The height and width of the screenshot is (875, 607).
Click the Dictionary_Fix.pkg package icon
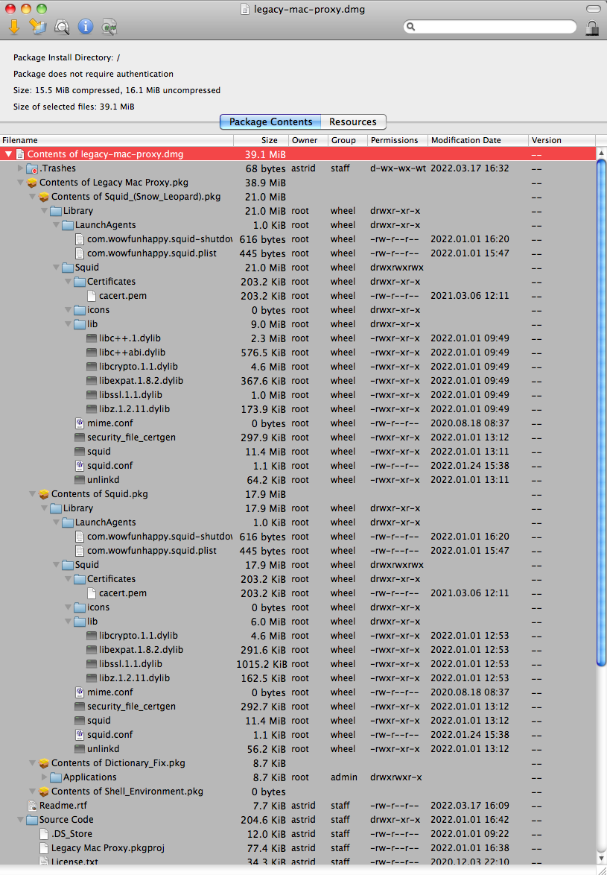tap(44, 763)
